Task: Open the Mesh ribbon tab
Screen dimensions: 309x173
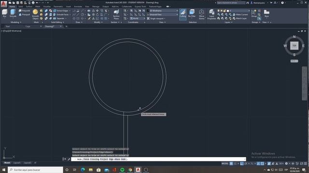Action: coord(38,6)
